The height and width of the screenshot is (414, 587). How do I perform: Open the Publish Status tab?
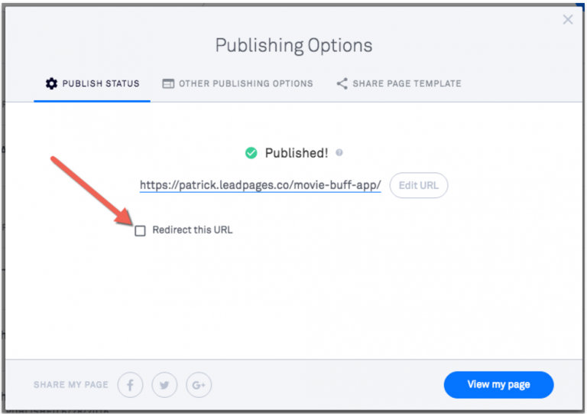pos(92,83)
